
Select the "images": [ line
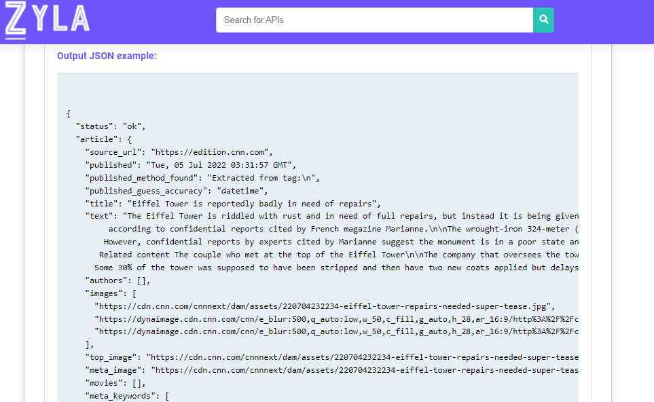tap(111, 293)
